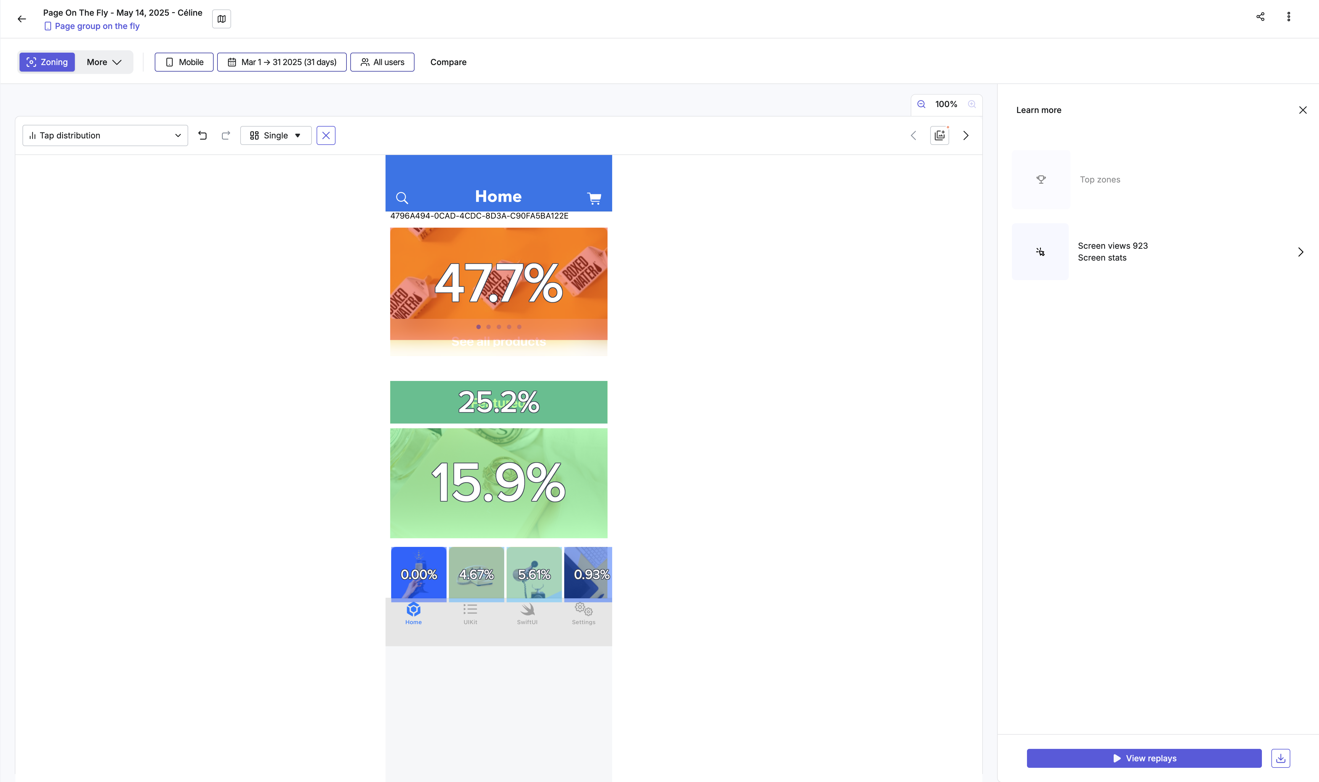Click the cart icon in app header
The image size is (1319, 782).
594,198
